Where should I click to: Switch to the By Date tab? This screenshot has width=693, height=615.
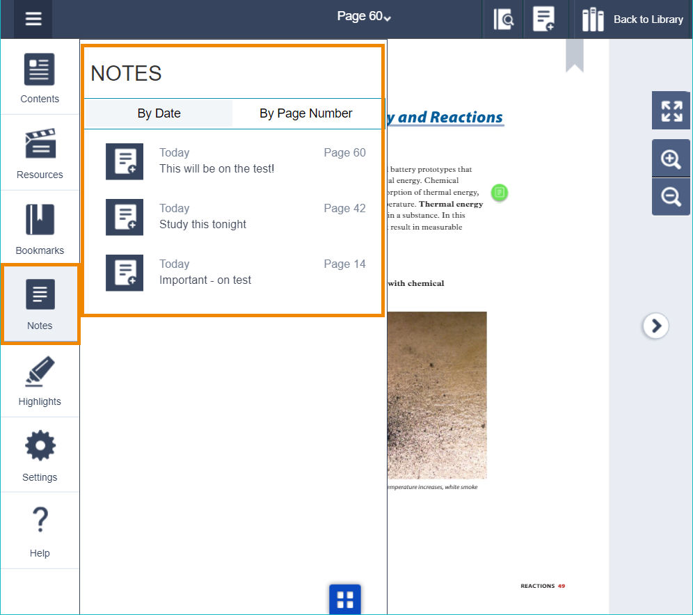click(x=159, y=113)
